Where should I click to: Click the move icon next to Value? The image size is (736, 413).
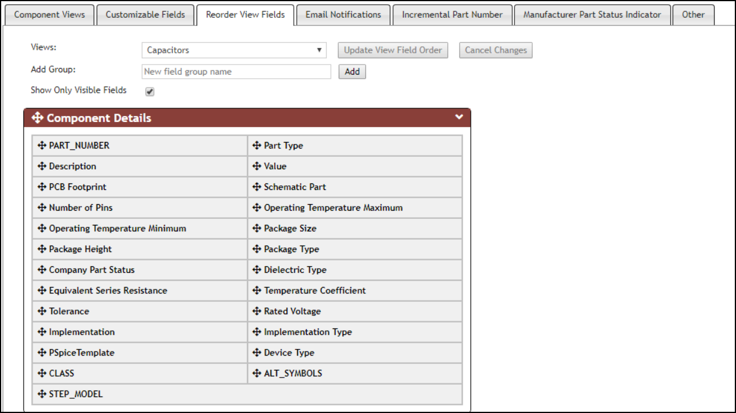pos(256,166)
